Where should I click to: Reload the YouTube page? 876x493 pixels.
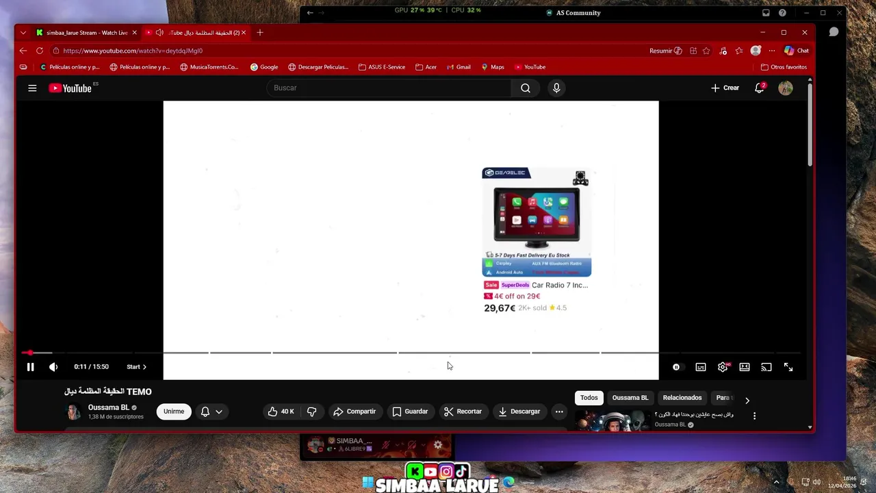40,51
